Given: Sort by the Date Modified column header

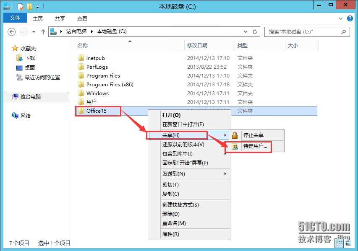Looking at the screenshot, I should click(197, 45).
